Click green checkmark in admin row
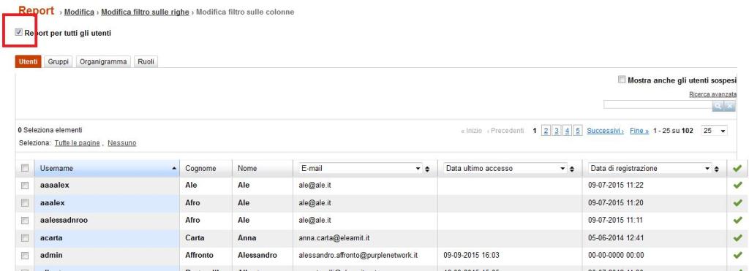Image resolution: width=749 pixels, height=271 pixels. pos(737,255)
